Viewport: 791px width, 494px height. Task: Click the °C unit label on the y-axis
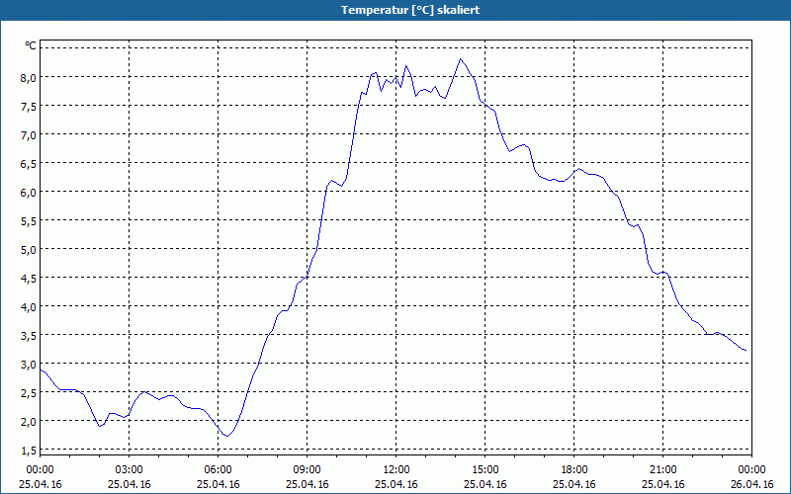tap(31, 45)
